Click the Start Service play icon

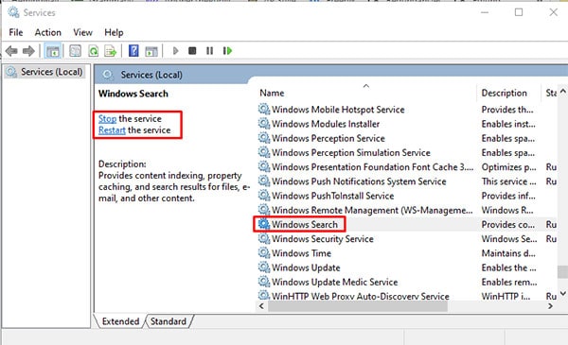coord(176,51)
